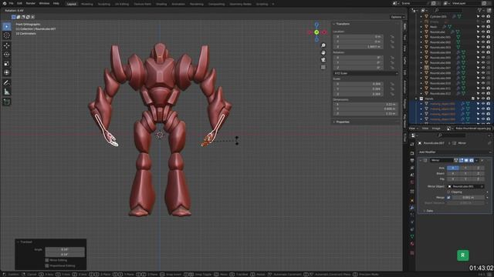Choose the Measure ruler tool
Screen dimensions: 494x277
tap(7, 92)
